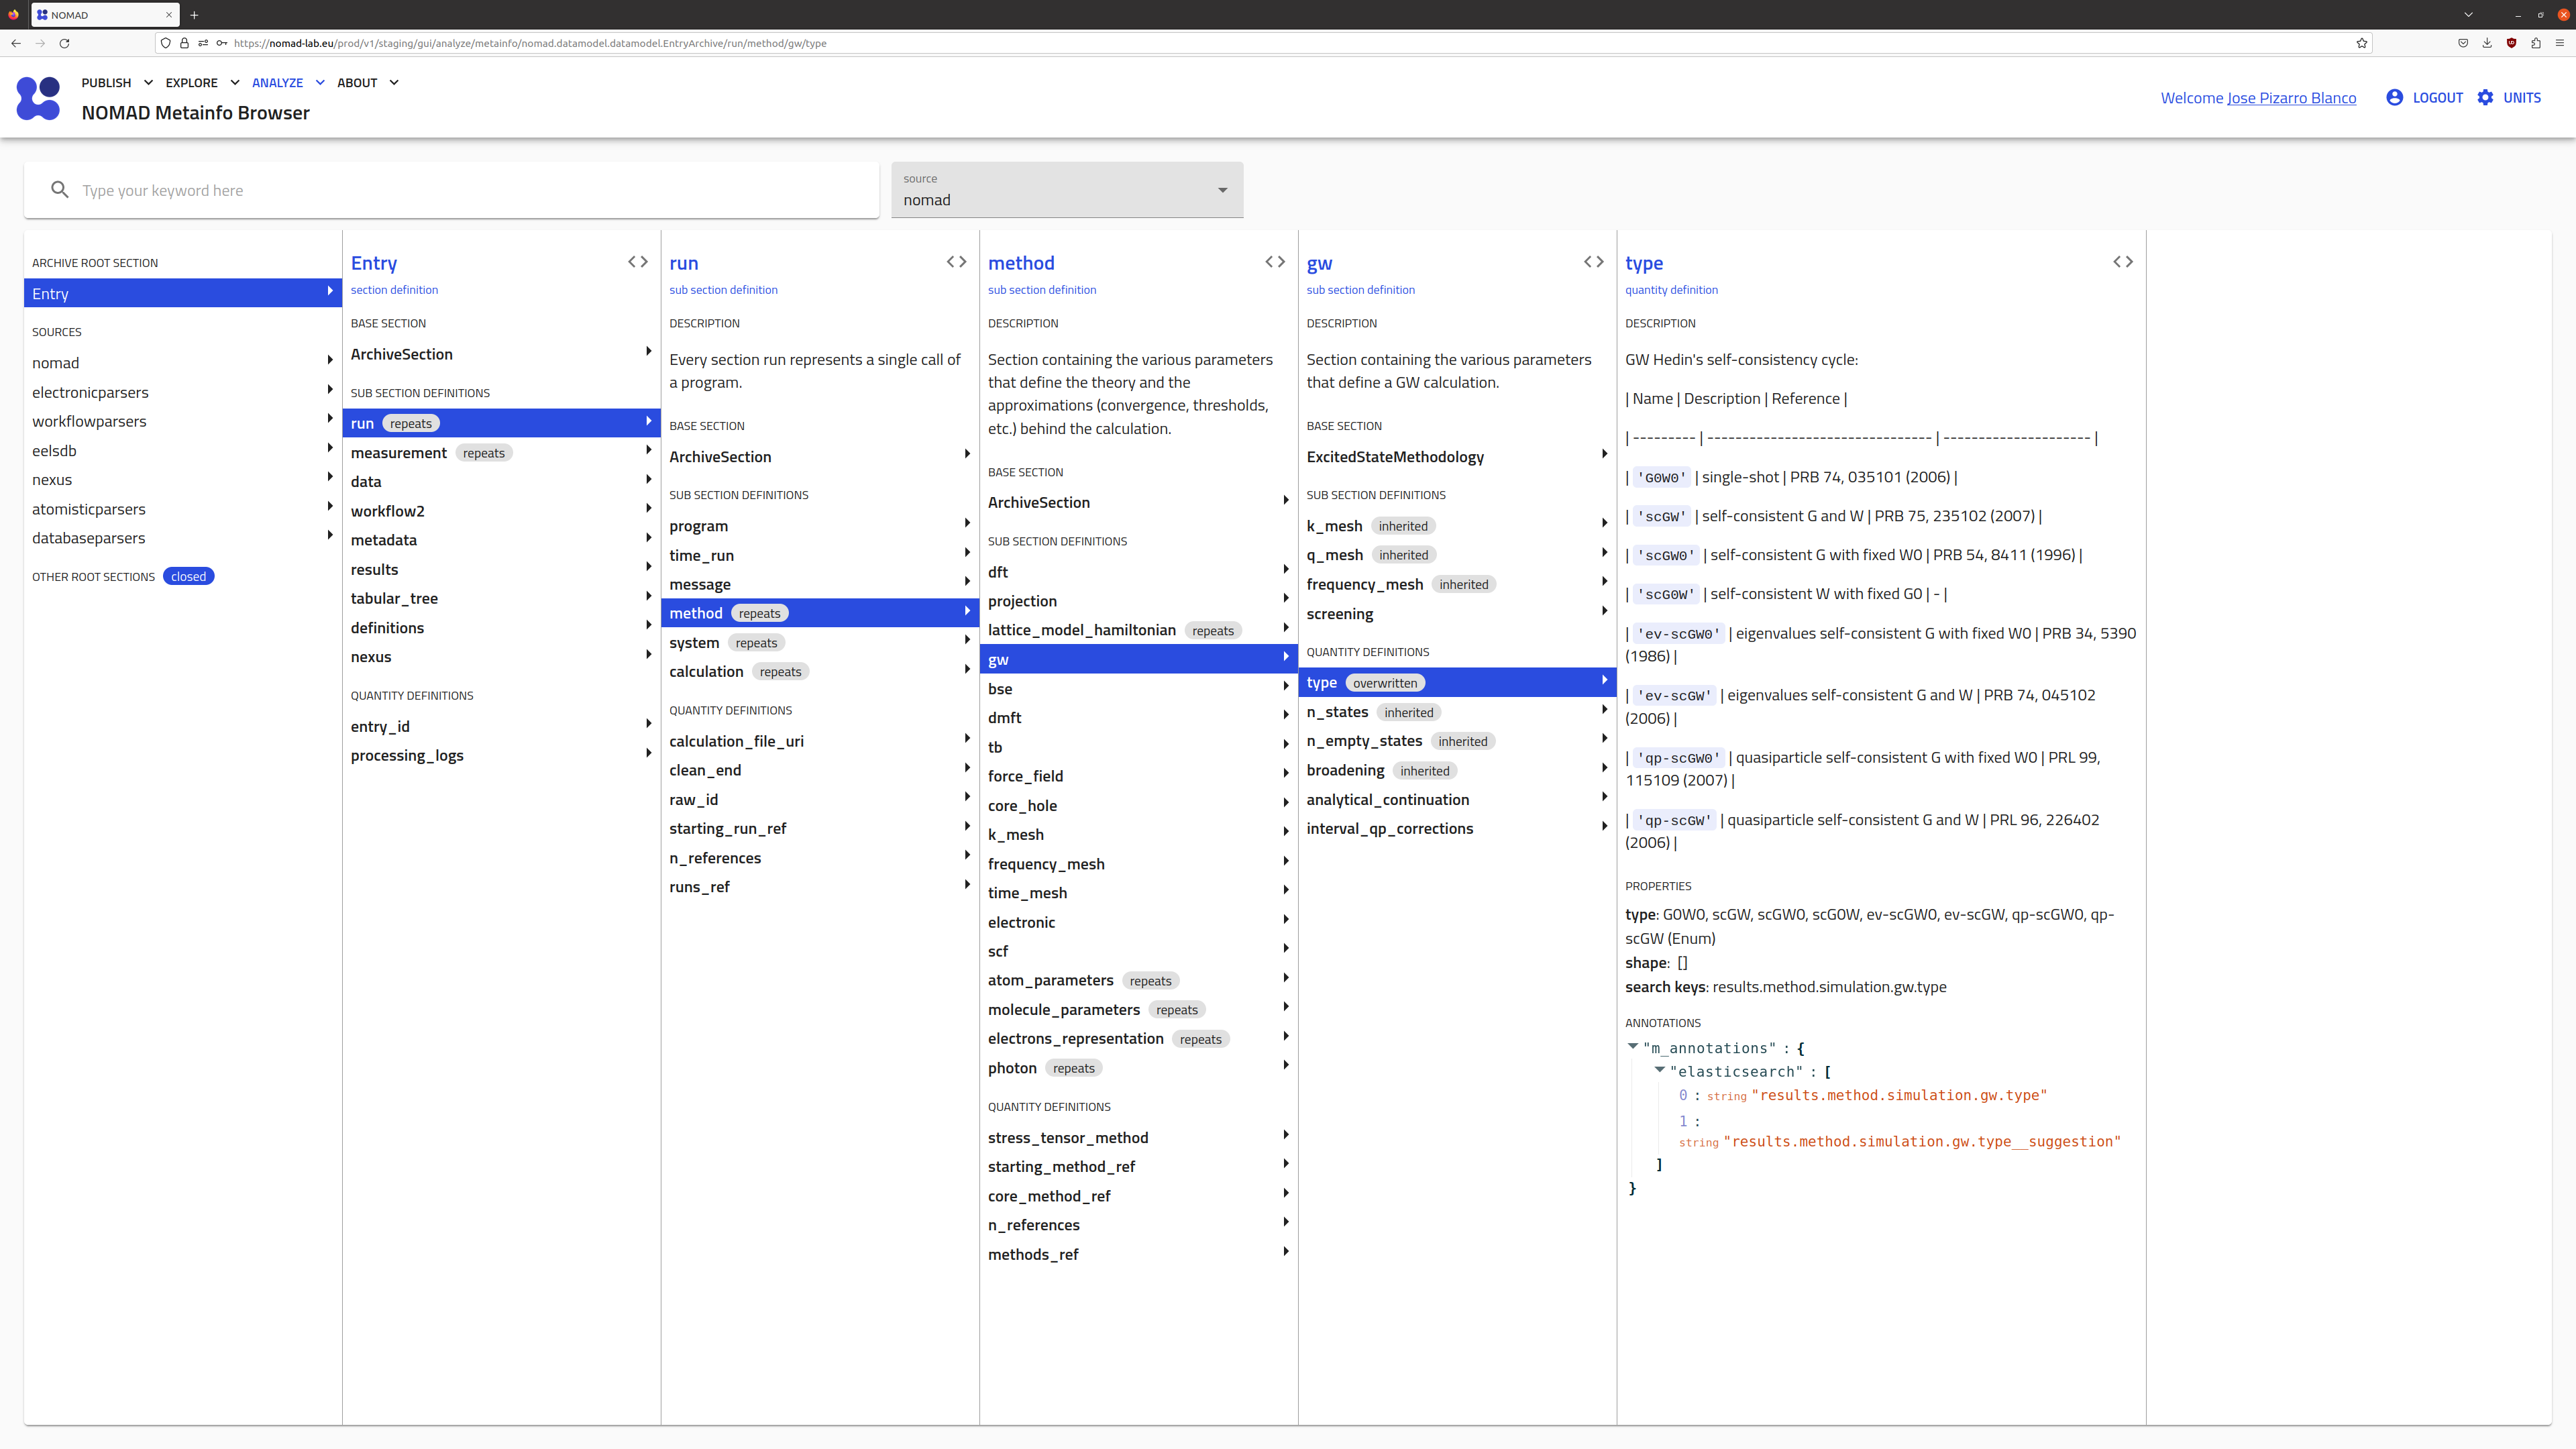Bookmark this page with star icon

point(2362,43)
